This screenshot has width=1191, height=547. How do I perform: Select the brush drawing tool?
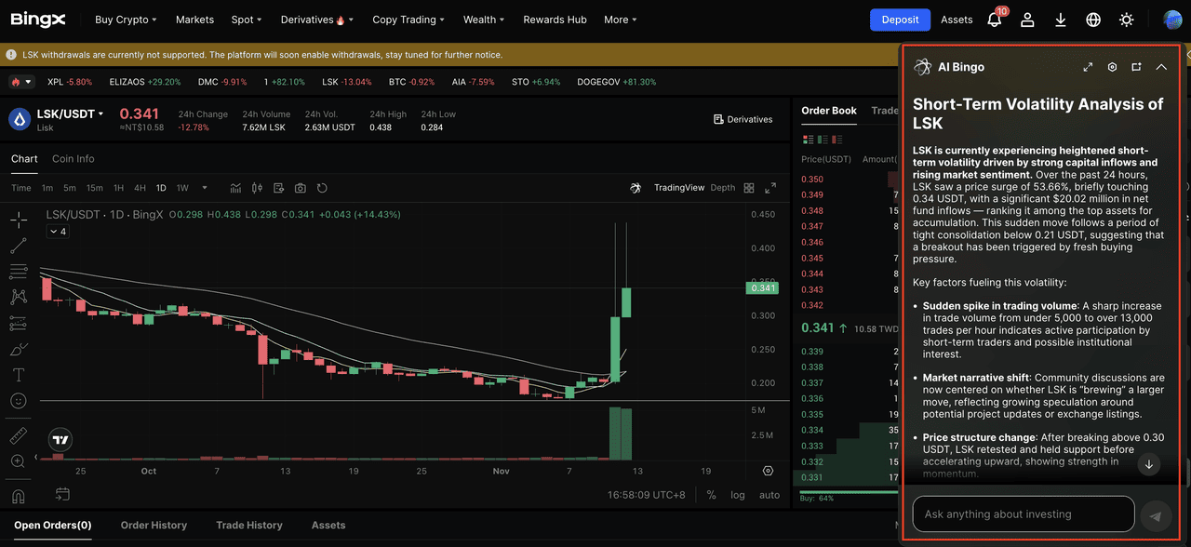coord(19,350)
